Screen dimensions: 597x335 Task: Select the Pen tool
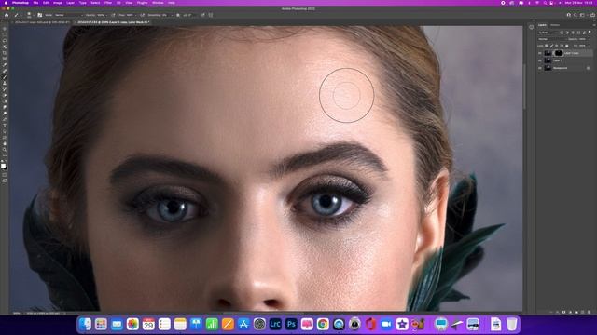click(x=5, y=119)
